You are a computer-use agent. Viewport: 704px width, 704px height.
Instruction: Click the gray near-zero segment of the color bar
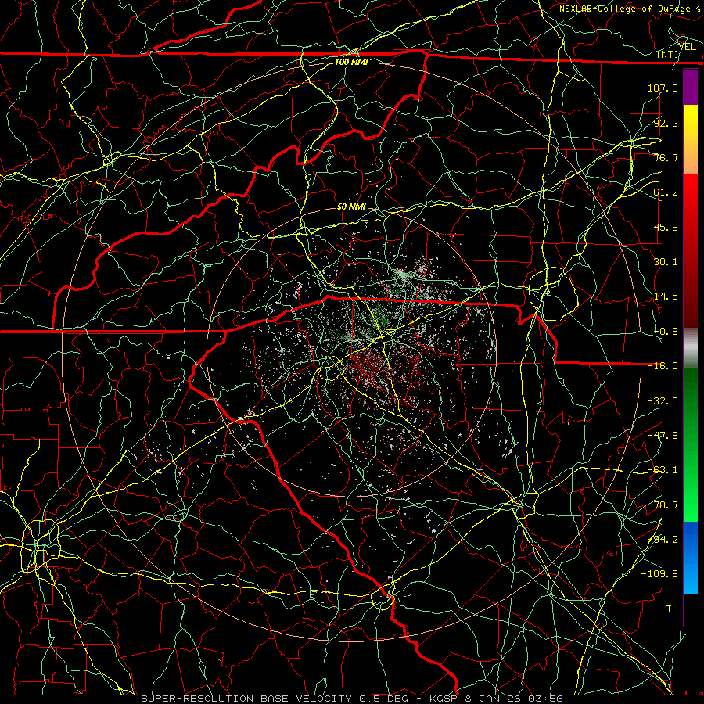click(x=691, y=348)
